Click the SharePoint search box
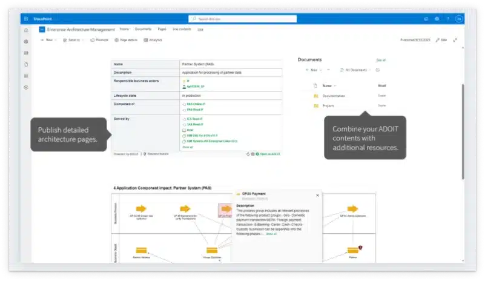Screen dimensions: 485x281 pyautogui.click(x=242, y=19)
